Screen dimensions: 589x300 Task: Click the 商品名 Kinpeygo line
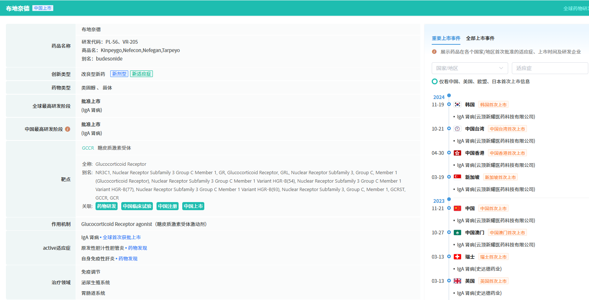point(131,50)
